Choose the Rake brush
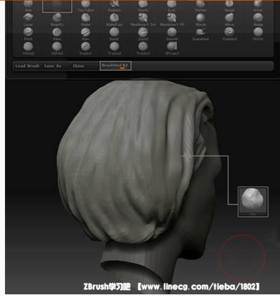 [57, 34]
